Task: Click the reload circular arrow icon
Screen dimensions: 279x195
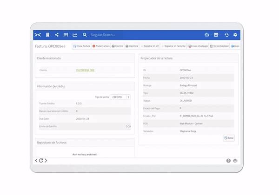Action: click(x=41, y=161)
